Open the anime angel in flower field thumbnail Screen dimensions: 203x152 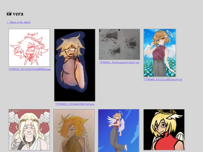point(160,53)
